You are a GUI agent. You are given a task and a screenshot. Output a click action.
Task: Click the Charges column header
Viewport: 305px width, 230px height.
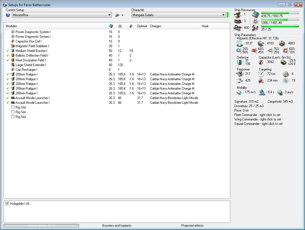click(155, 26)
